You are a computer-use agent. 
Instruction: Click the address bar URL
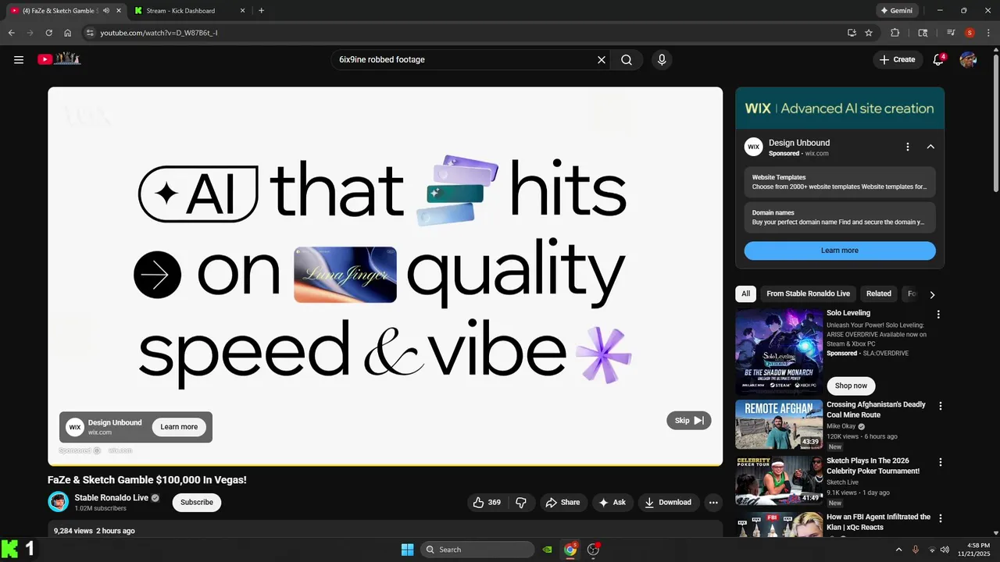159,33
